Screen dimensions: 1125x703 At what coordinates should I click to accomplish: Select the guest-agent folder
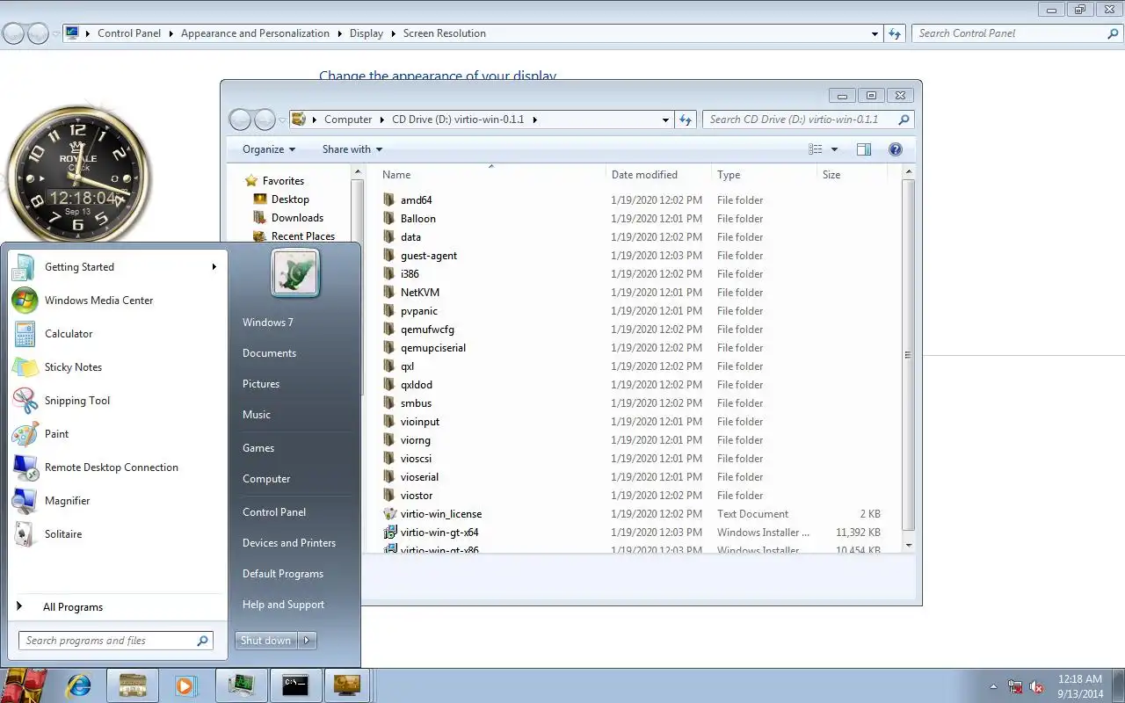tap(428, 256)
